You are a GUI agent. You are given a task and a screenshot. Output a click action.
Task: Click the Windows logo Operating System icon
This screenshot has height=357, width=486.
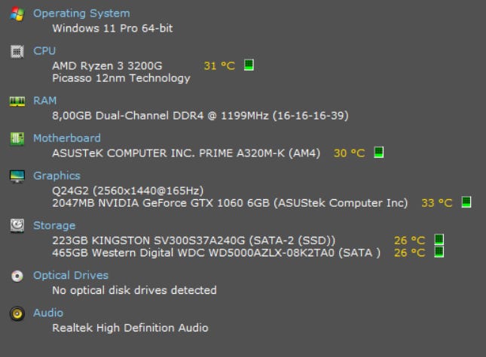pyautogui.click(x=17, y=14)
